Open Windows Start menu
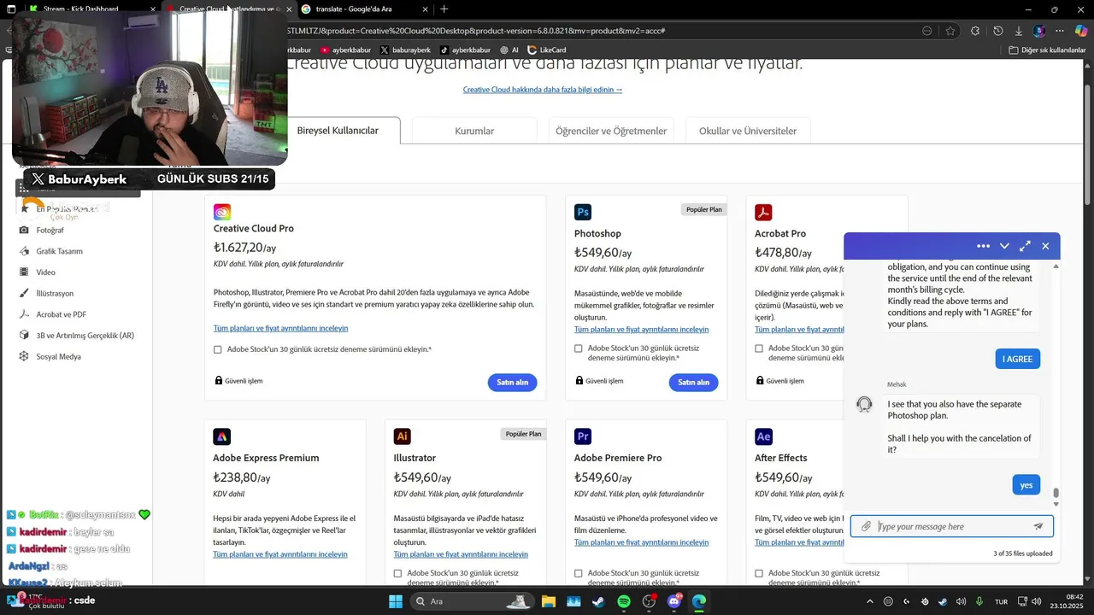Viewport: 1094px width, 615px height. pyautogui.click(x=396, y=601)
